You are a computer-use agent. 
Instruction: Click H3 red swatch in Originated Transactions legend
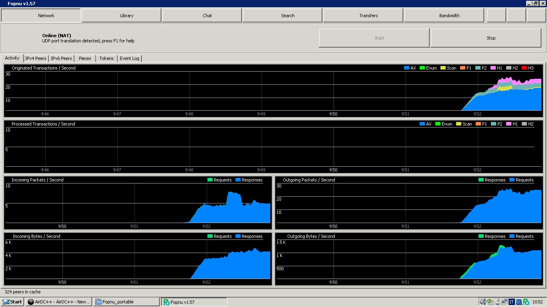pos(524,68)
